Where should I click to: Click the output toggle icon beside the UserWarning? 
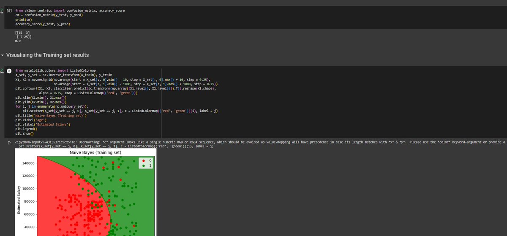(x=9, y=142)
